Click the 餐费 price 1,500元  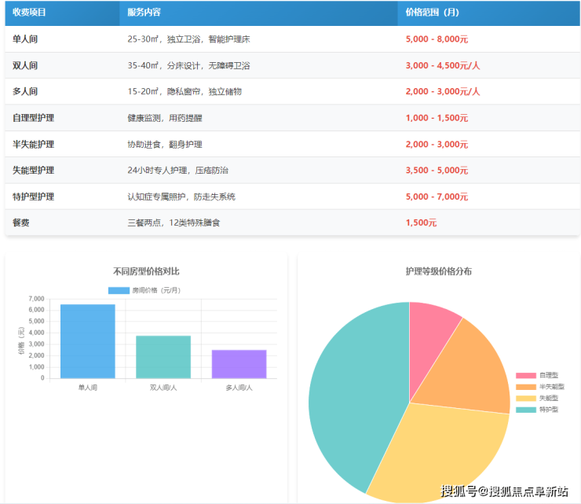click(x=421, y=223)
